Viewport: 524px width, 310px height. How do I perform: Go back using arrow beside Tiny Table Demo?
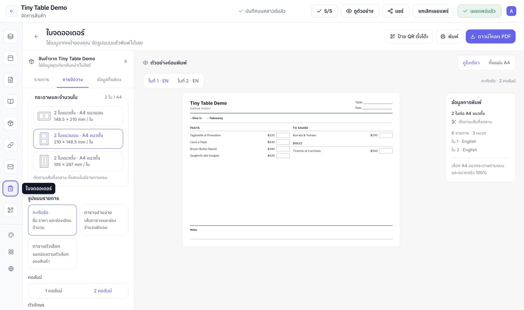[x=11, y=11]
